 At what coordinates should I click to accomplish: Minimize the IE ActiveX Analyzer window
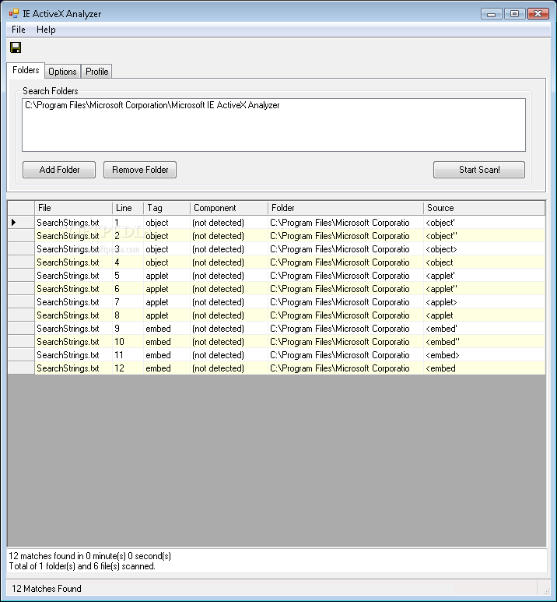click(492, 14)
